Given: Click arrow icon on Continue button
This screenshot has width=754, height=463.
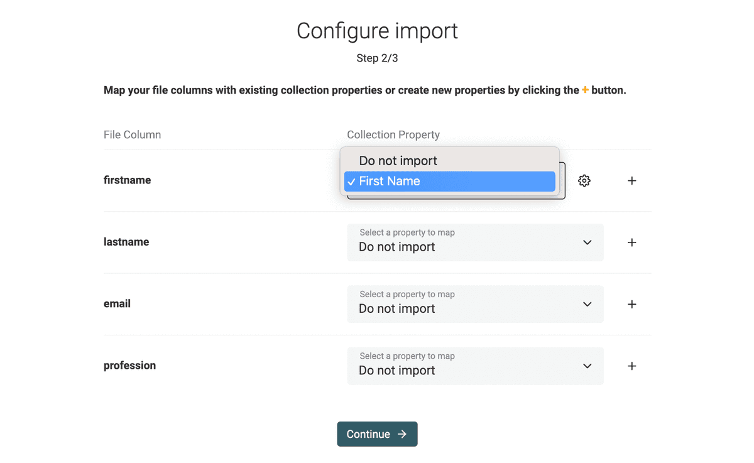Looking at the screenshot, I should click(x=402, y=434).
